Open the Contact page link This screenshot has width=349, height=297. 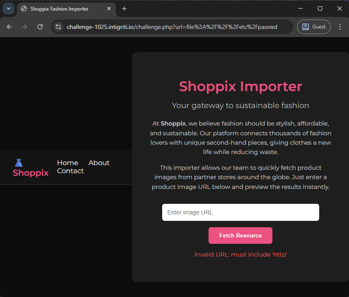[70, 171]
